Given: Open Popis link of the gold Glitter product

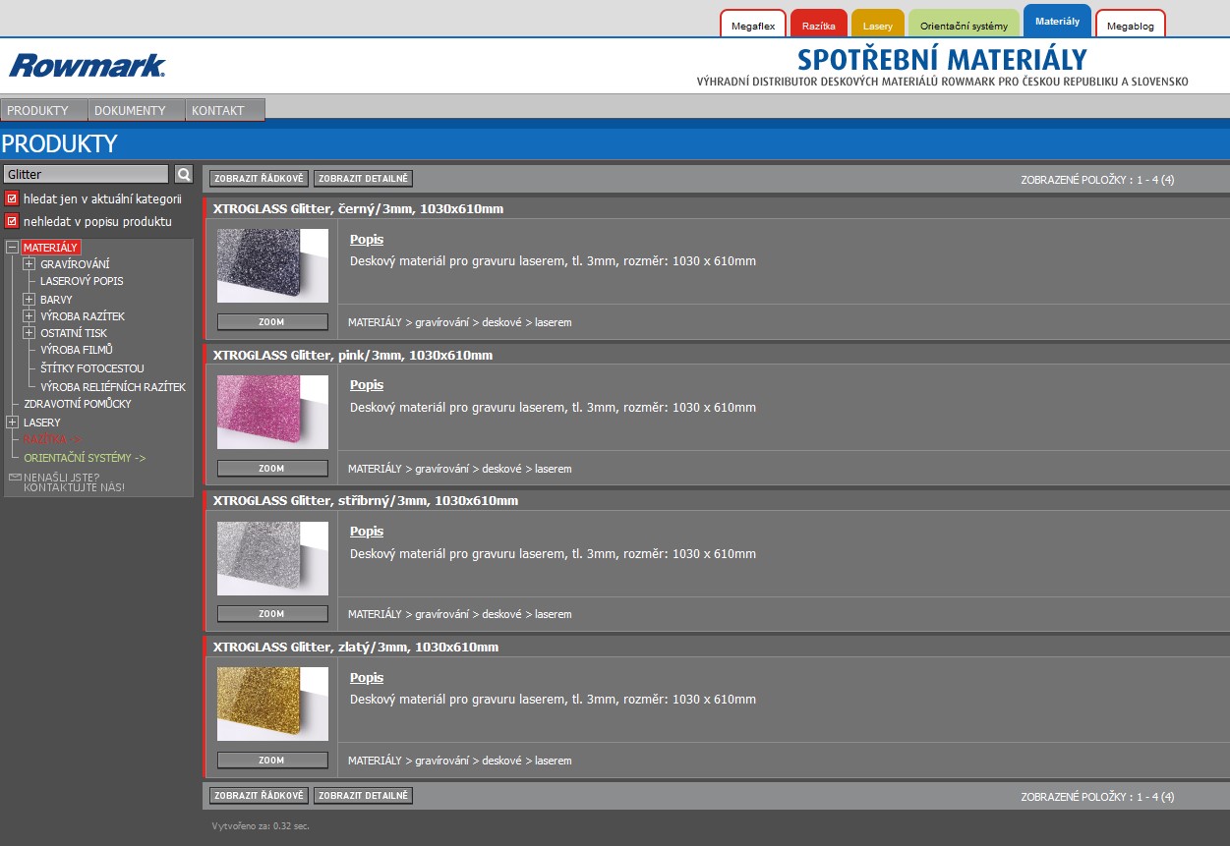Looking at the screenshot, I should pyautogui.click(x=367, y=678).
